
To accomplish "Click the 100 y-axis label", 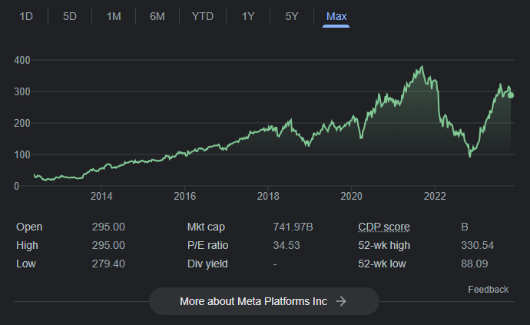I will (x=22, y=154).
